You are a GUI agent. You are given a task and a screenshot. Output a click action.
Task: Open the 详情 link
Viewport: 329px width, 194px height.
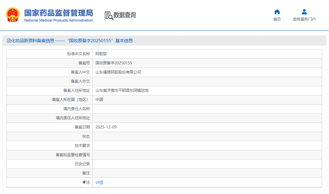(x=99, y=182)
